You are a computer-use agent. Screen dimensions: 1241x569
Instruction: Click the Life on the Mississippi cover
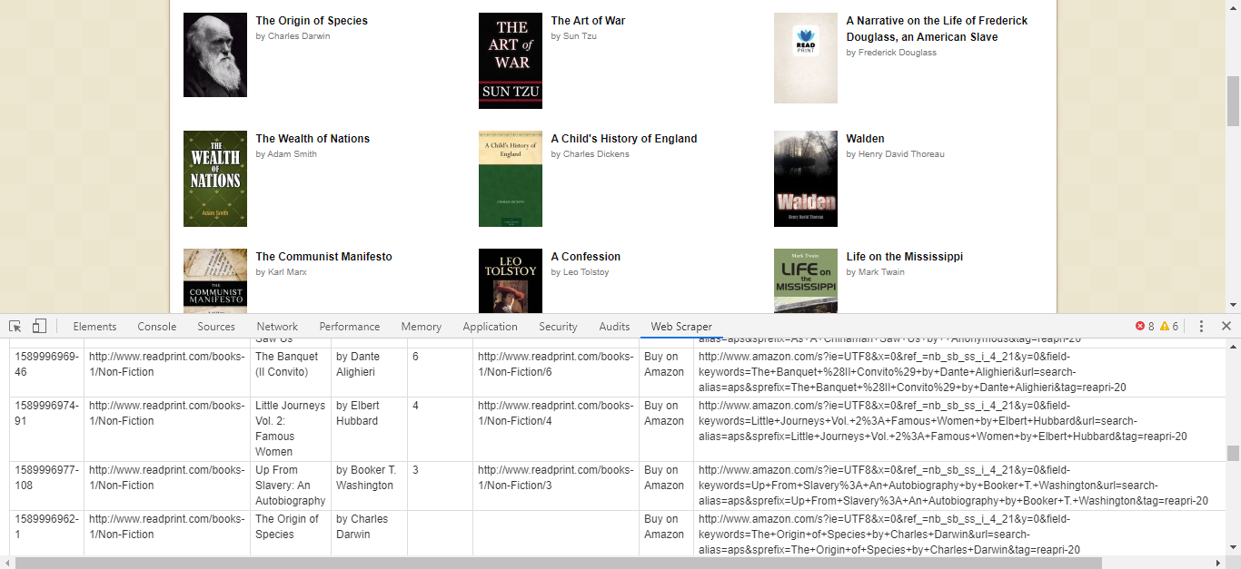point(806,280)
